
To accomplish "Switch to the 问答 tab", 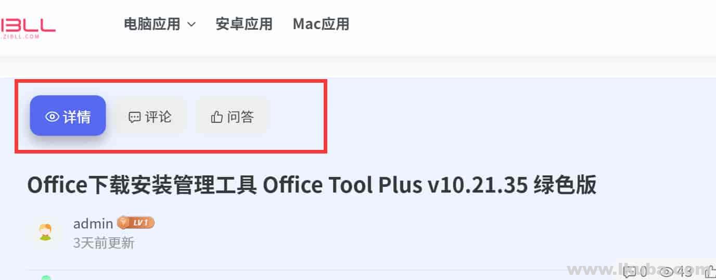I will point(232,117).
